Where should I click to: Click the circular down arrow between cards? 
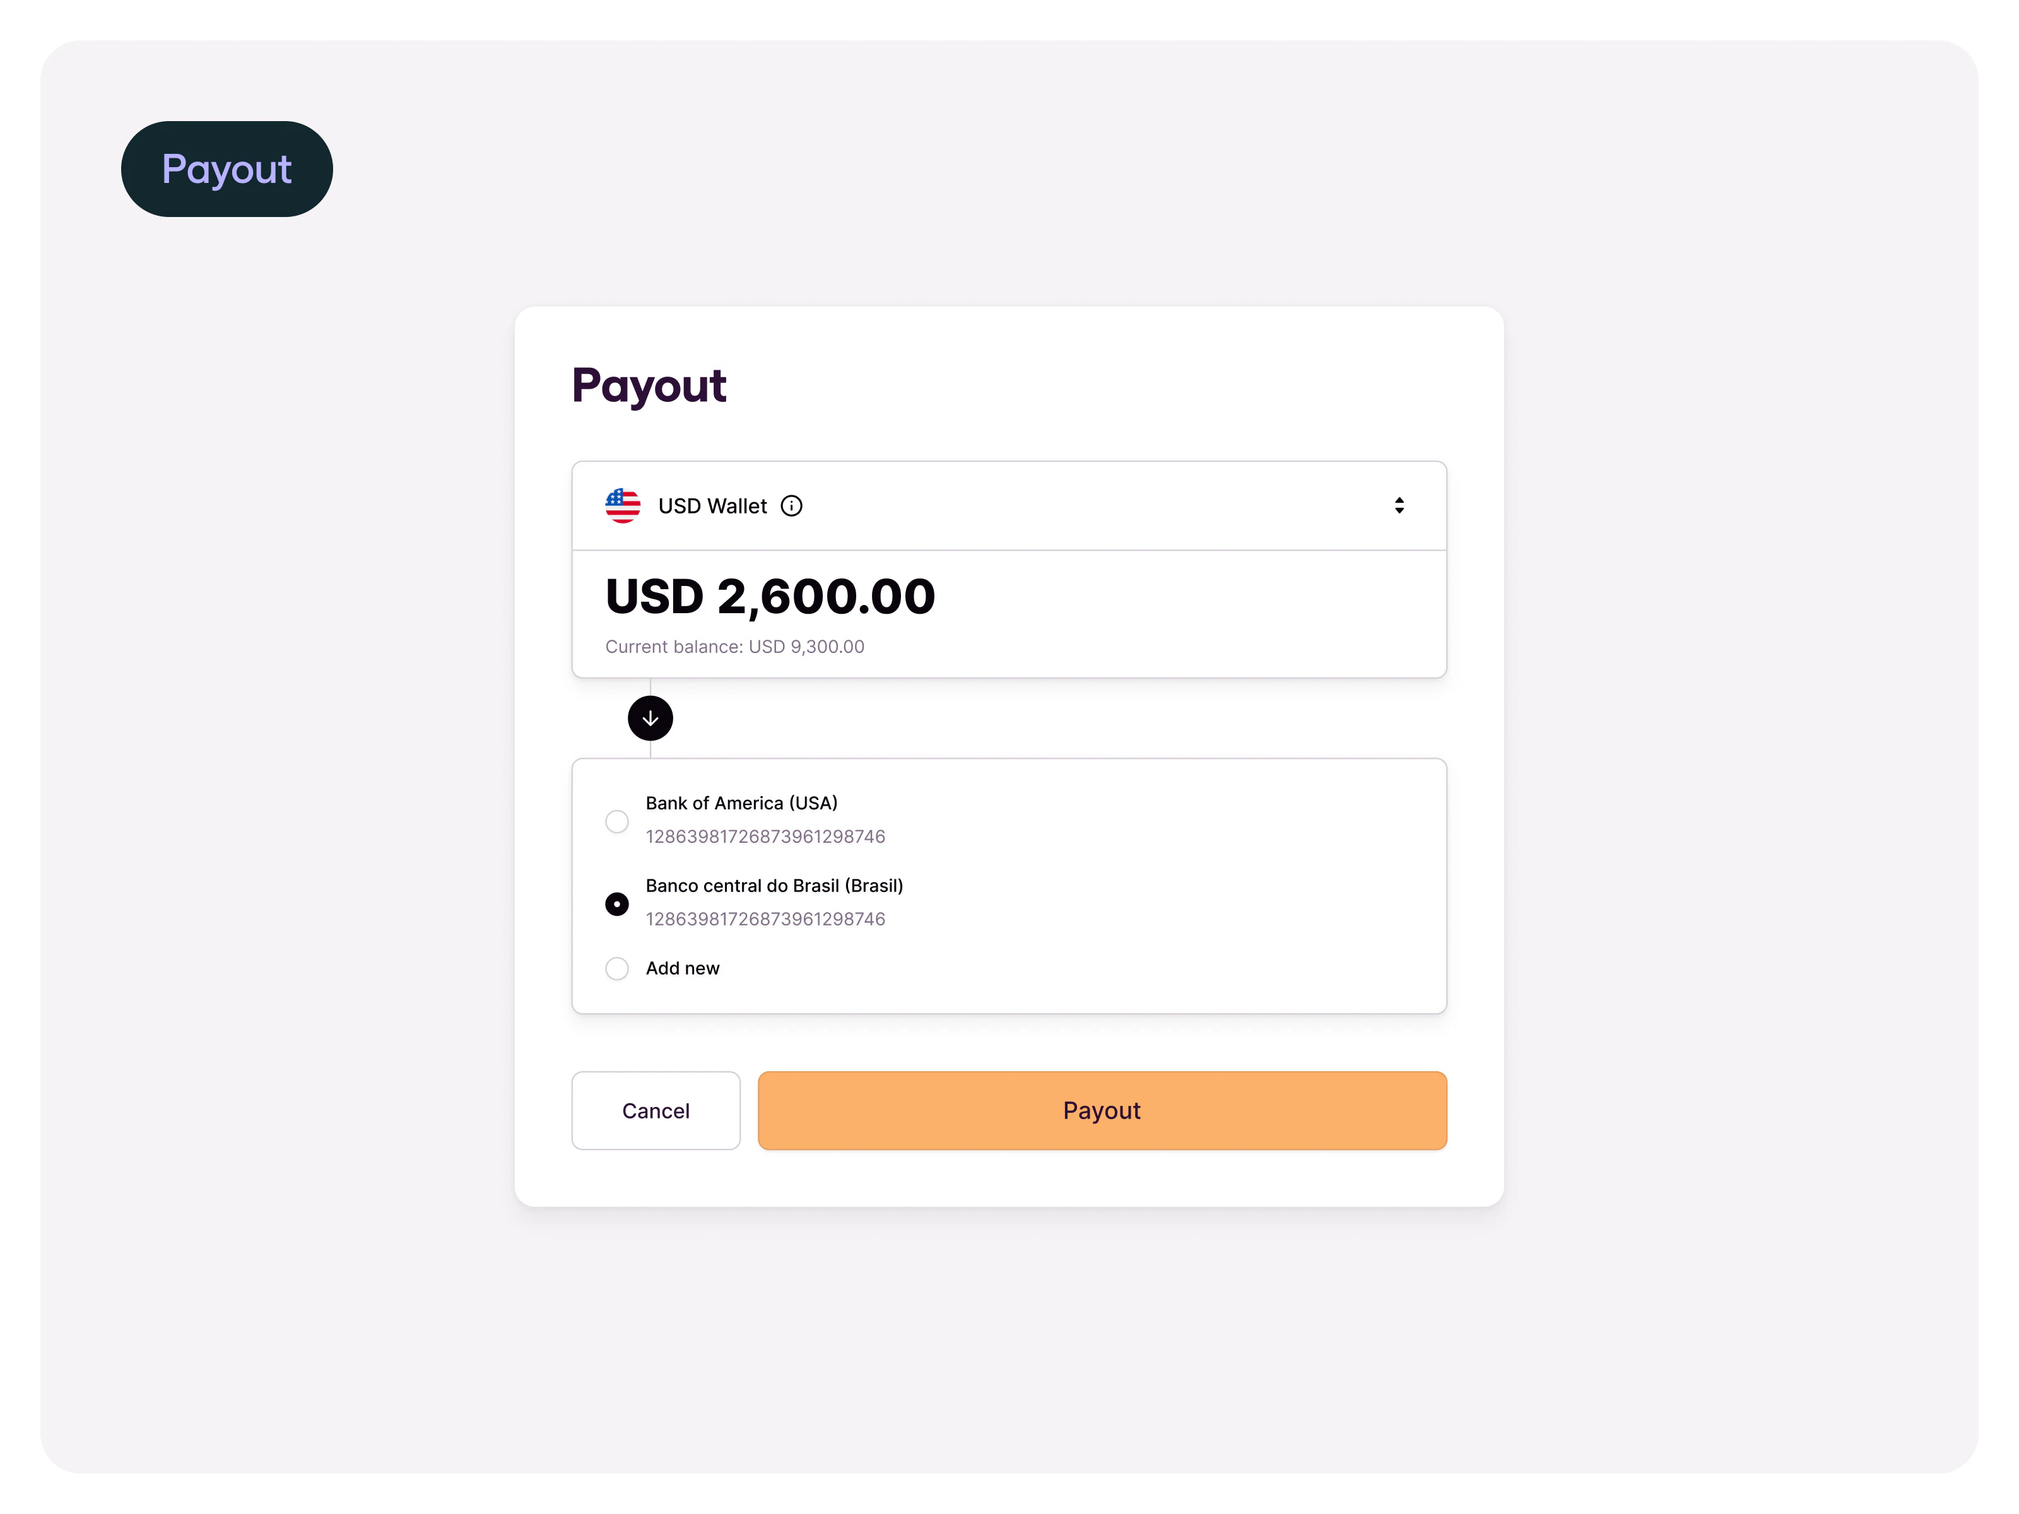(x=650, y=719)
